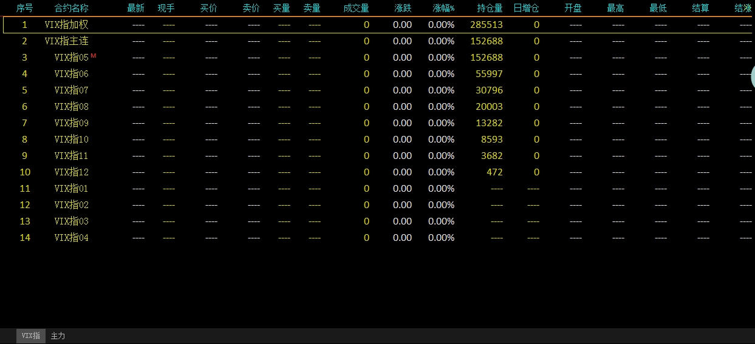Select the VIX指 bottom tab
The image size is (755, 344).
(31, 336)
